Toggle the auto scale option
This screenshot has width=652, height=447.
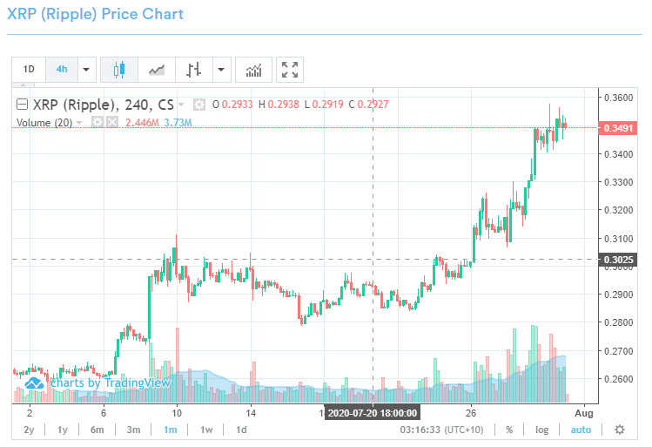pos(581,430)
